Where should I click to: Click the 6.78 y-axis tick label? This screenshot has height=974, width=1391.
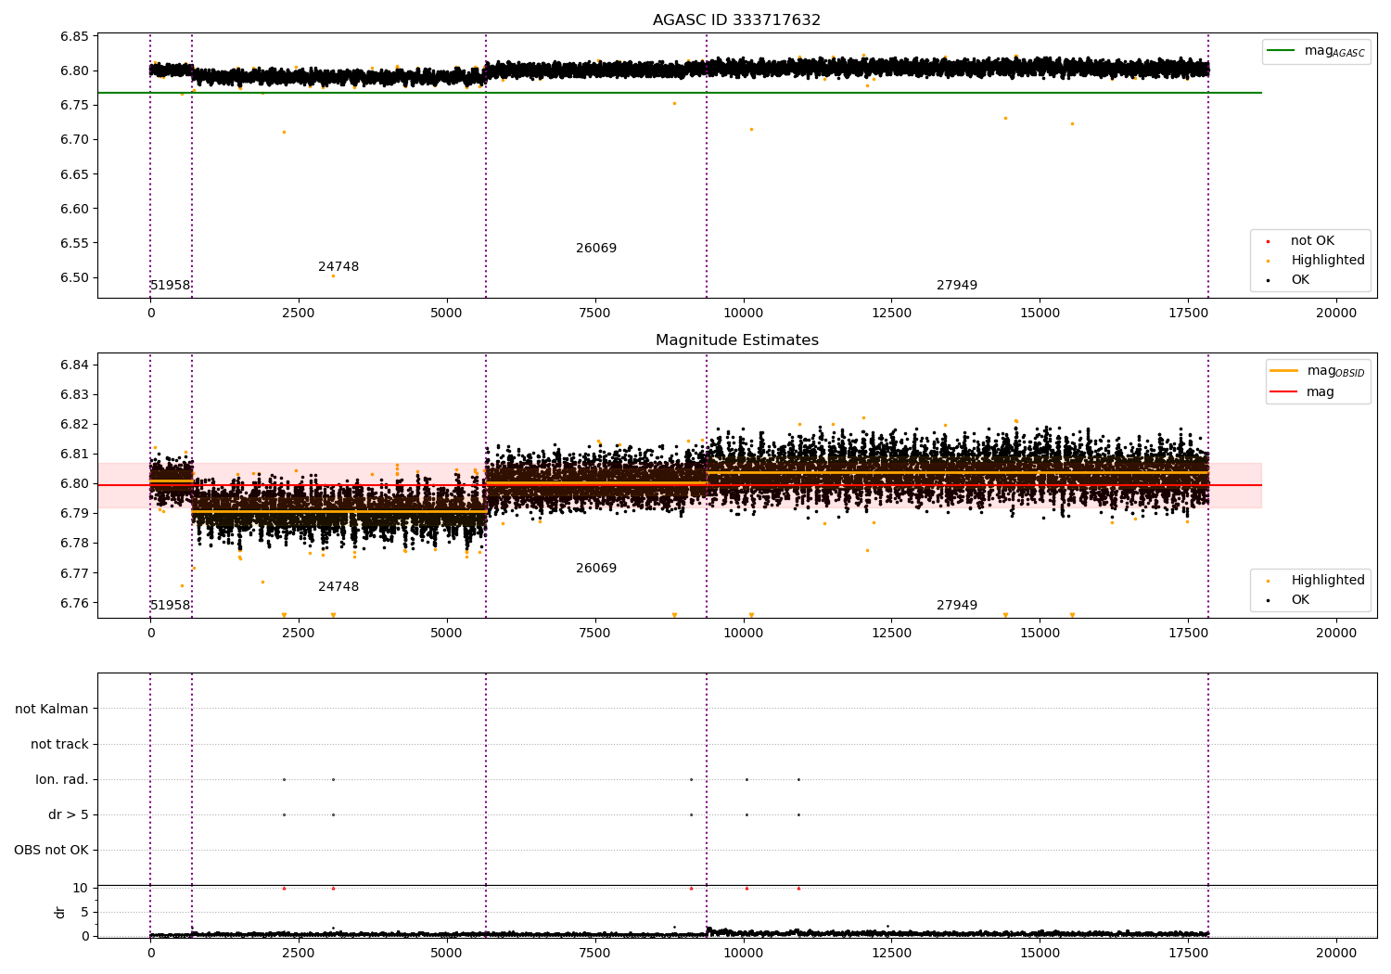(x=75, y=544)
